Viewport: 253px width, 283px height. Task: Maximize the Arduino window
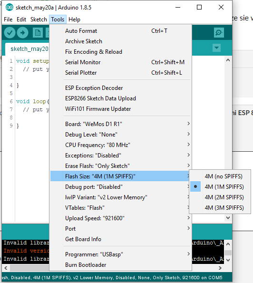tap(199, 8)
